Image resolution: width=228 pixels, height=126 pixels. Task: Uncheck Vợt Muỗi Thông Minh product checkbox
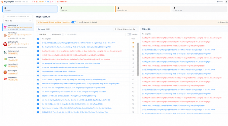coord(38,55)
